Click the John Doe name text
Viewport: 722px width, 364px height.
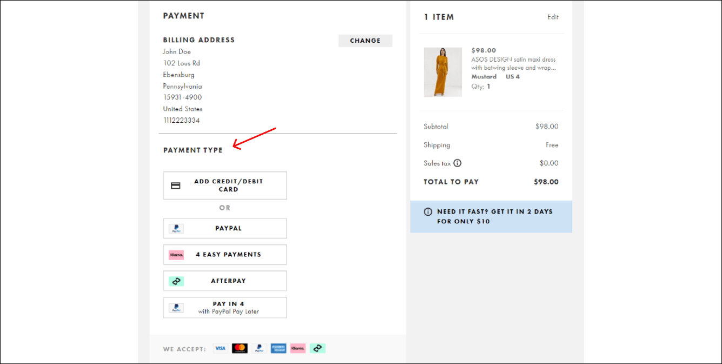click(177, 52)
